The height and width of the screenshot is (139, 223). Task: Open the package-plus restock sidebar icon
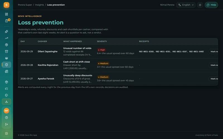[6, 45]
